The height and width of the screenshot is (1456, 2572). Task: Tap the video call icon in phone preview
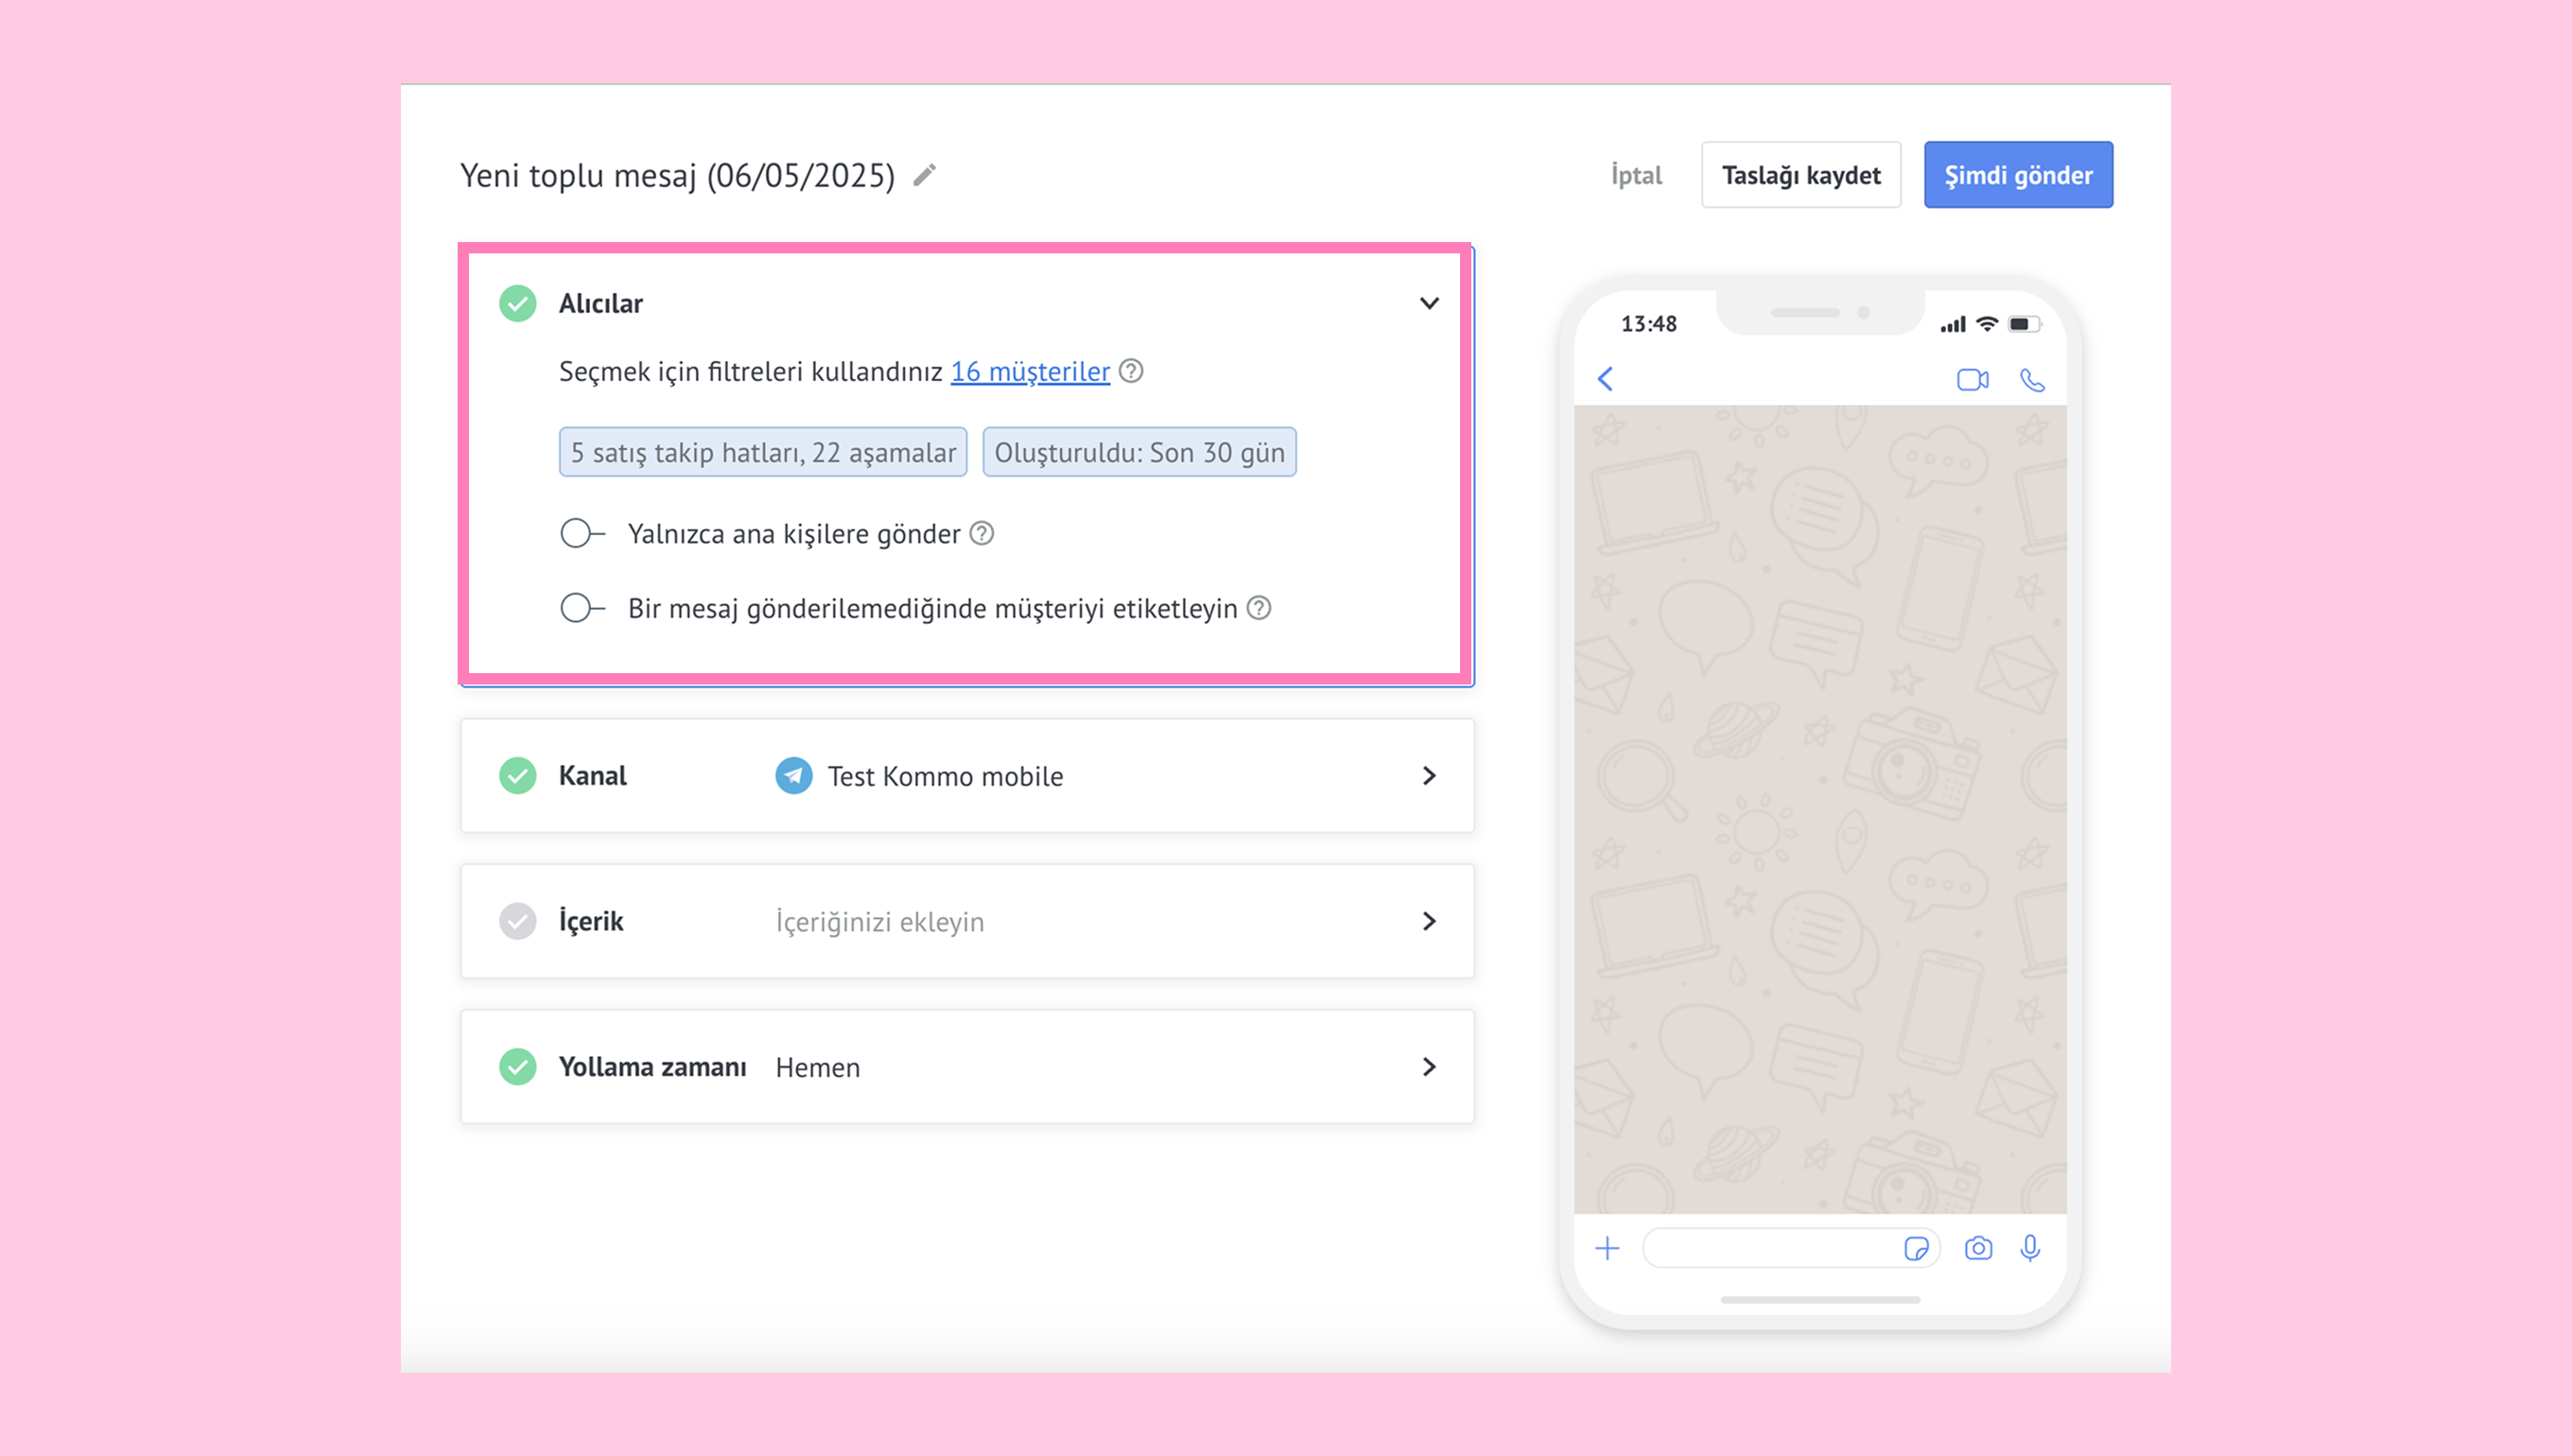click(x=1973, y=380)
